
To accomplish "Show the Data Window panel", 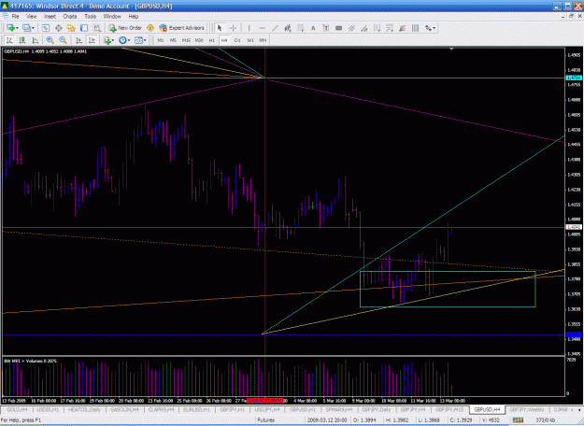I will (x=59, y=28).
